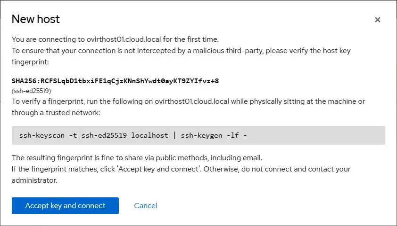
Task: Click the SHA256 host key fingerprint text
Action: [x=115, y=81]
